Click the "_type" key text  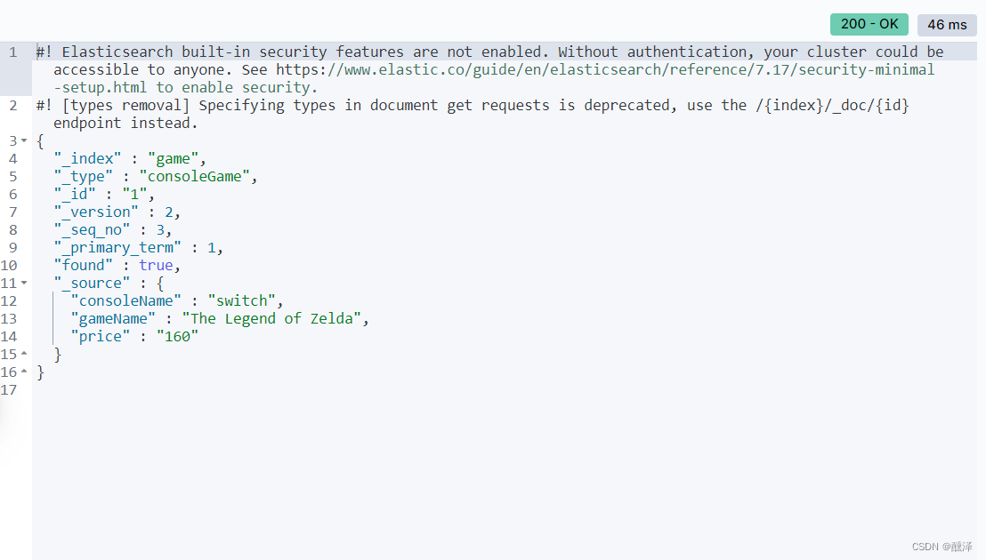point(83,176)
